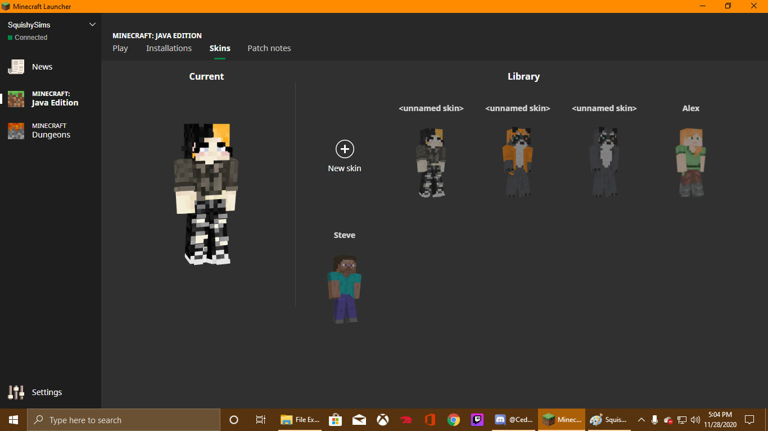
Task: Open the Installations tab
Action: [x=169, y=48]
